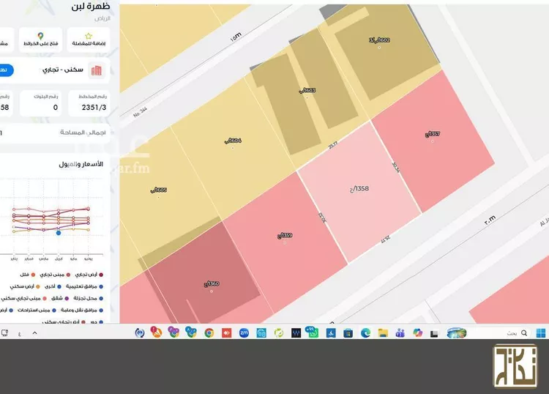Toggle the أرض سكني legend series
The image size is (549, 394).
tap(25, 286)
